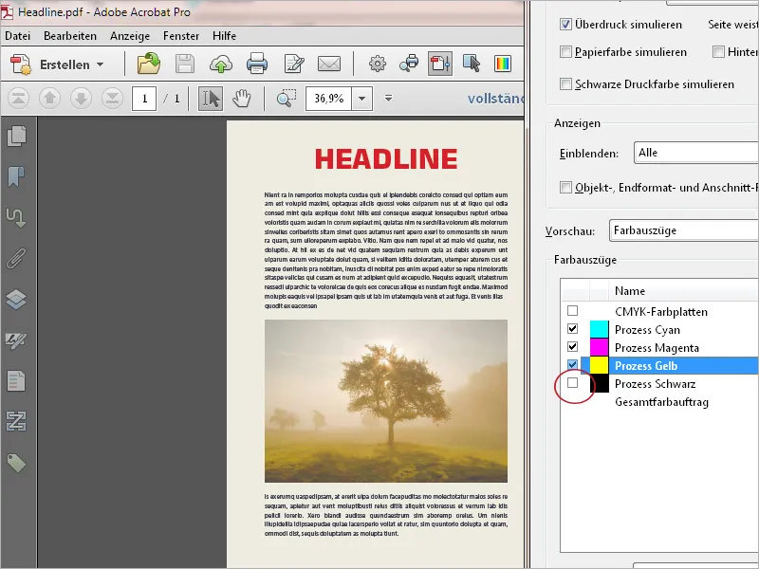This screenshot has height=569, width=759.
Task: Go to previous page arrow icon
Action: [x=49, y=99]
